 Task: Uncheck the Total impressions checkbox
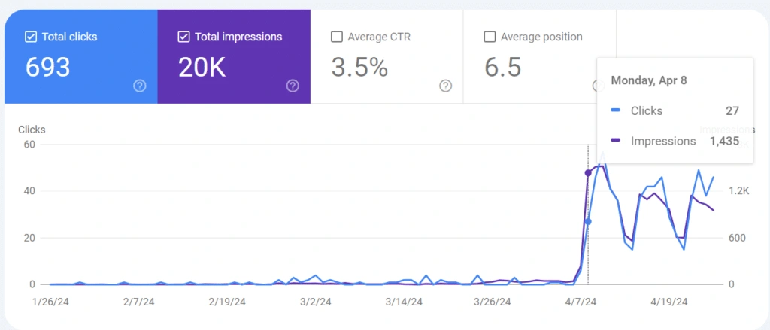click(183, 37)
